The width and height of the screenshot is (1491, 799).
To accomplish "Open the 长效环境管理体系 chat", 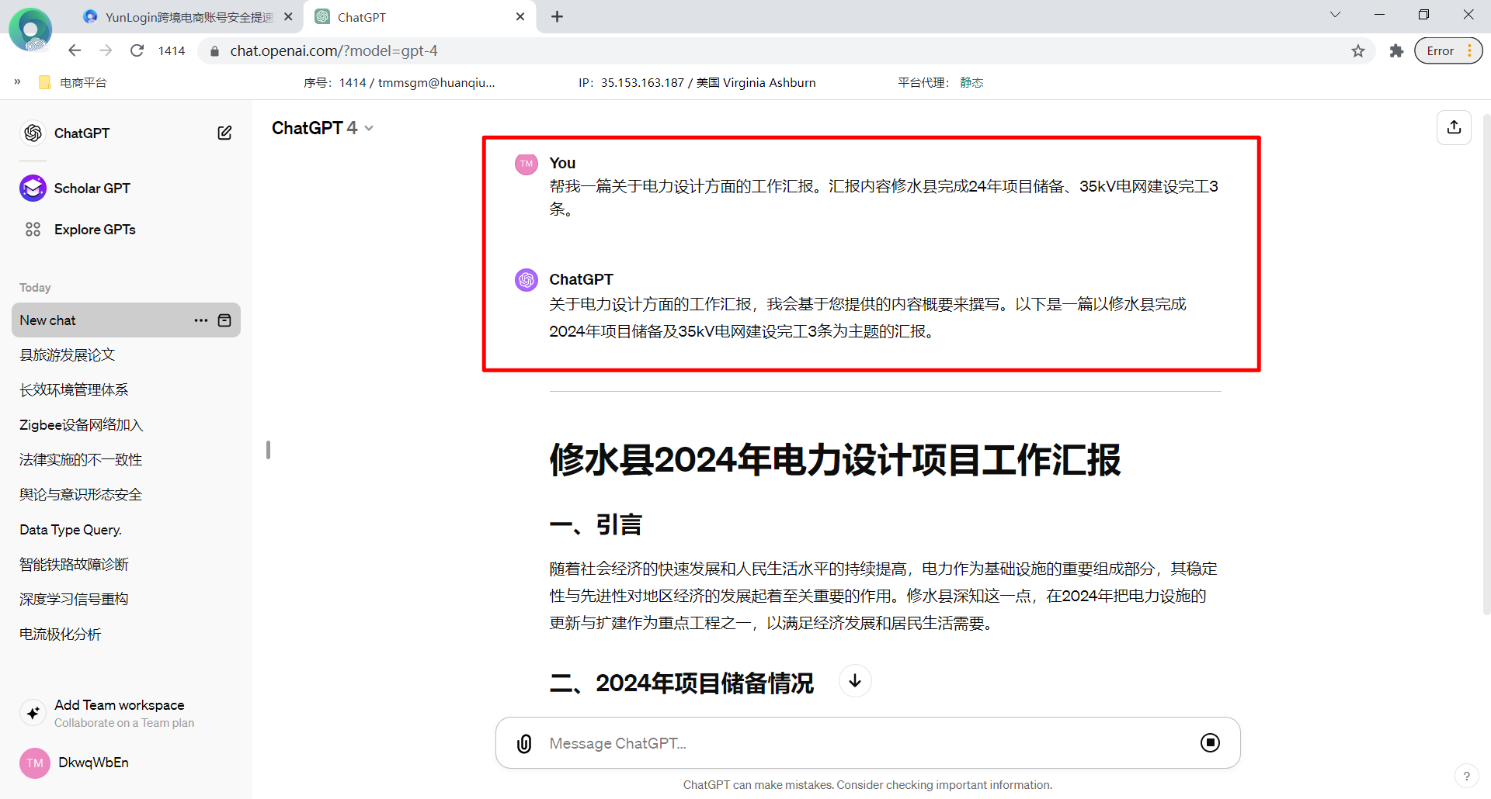I will 126,389.
